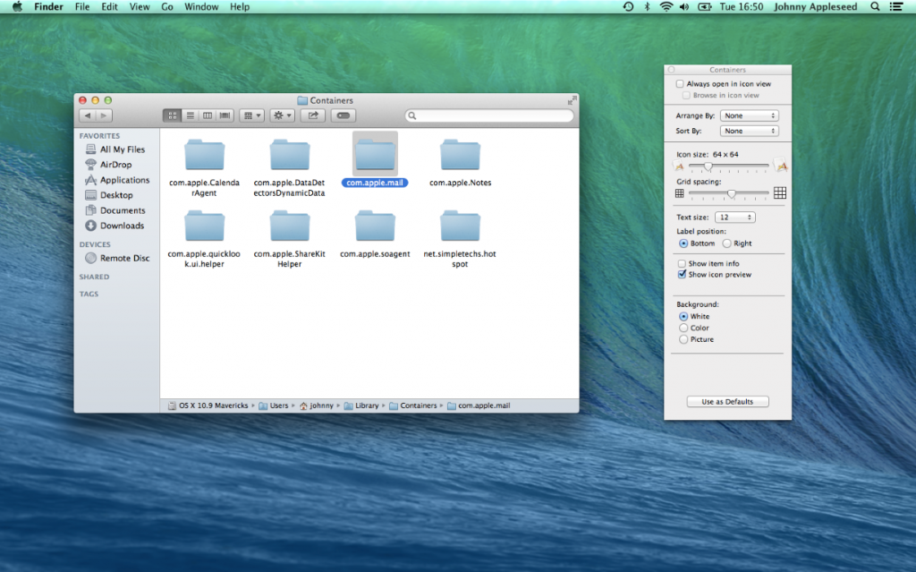The width and height of the screenshot is (916, 572).
Task: Switch to column view in toolbar
Action: point(208,115)
